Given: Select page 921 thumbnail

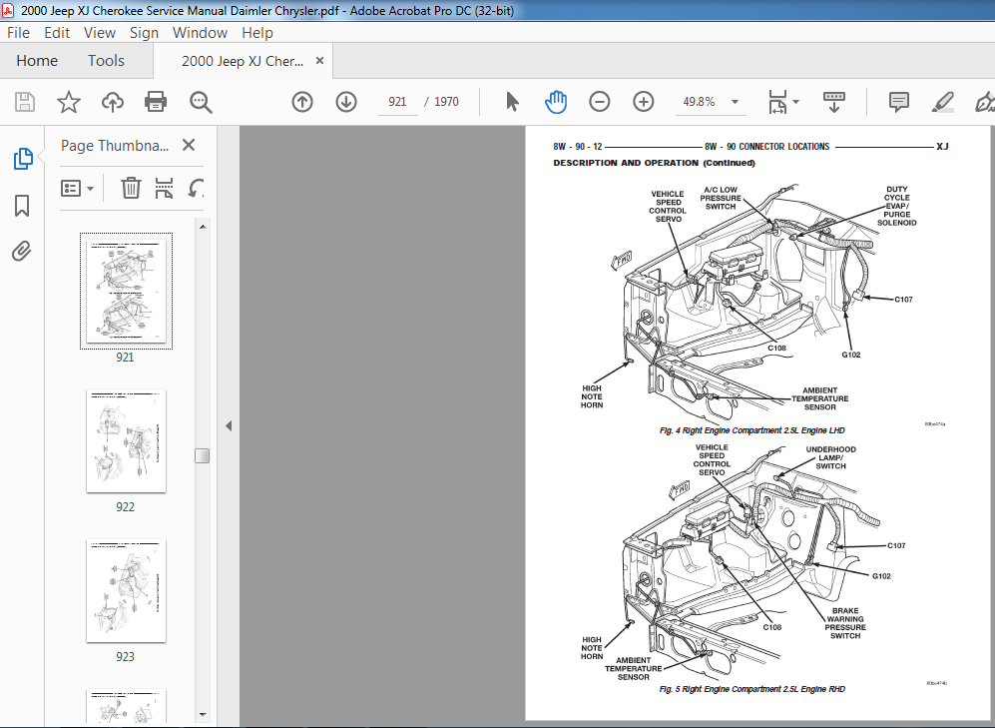Looking at the screenshot, I should coord(127,291).
